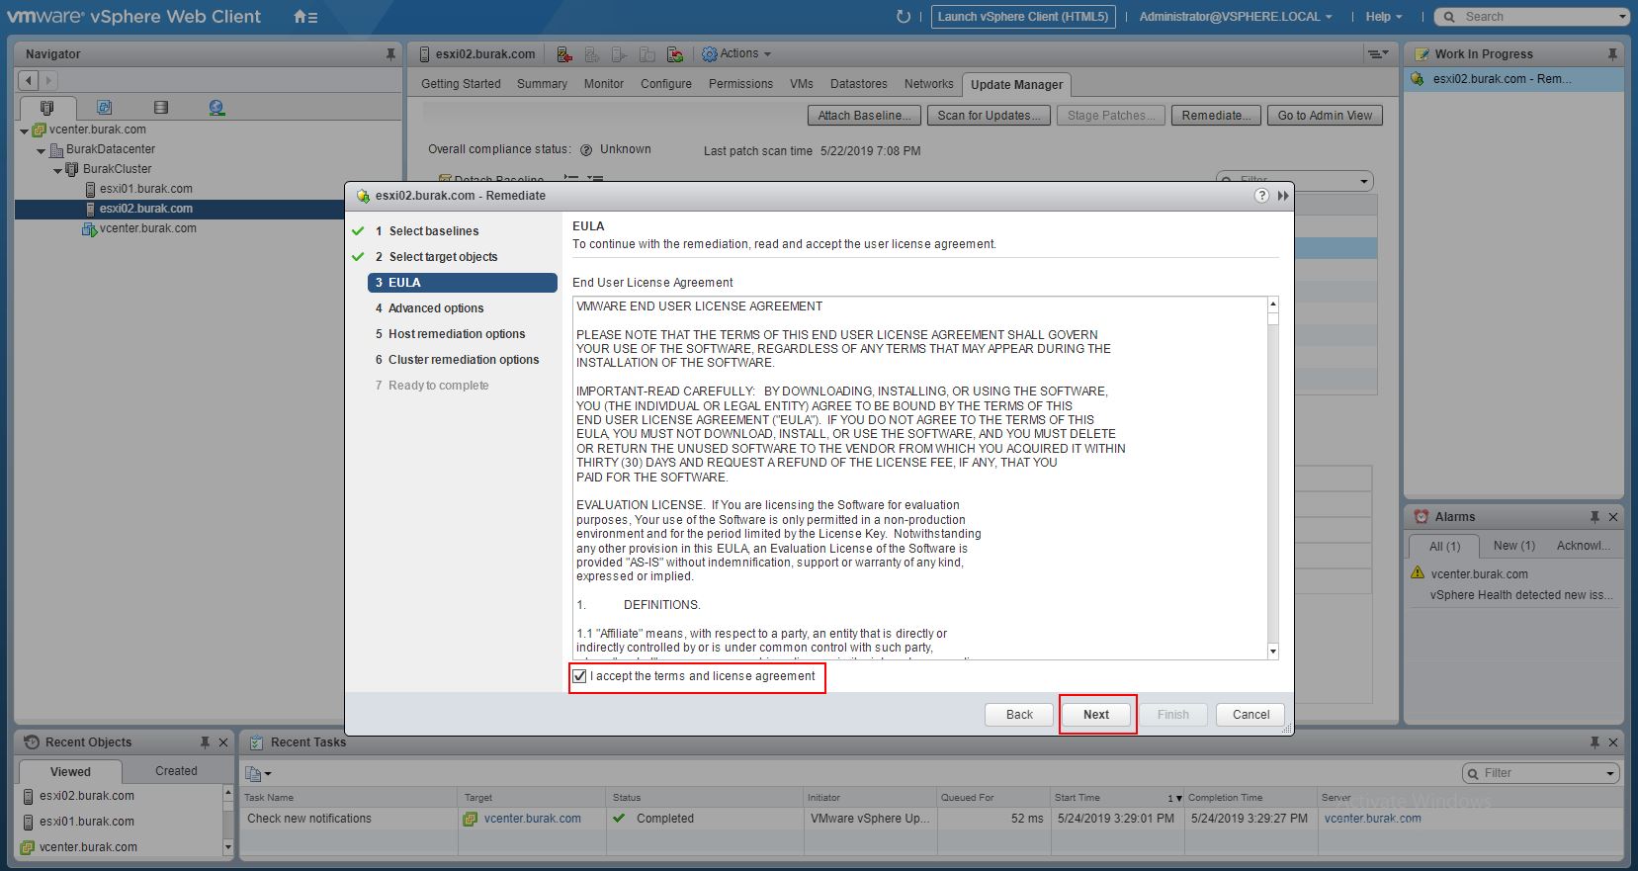Click Scan for Updates button

(x=989, y=116)
